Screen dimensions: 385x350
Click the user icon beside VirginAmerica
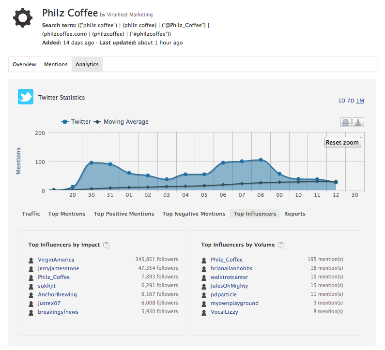[31, 260]
